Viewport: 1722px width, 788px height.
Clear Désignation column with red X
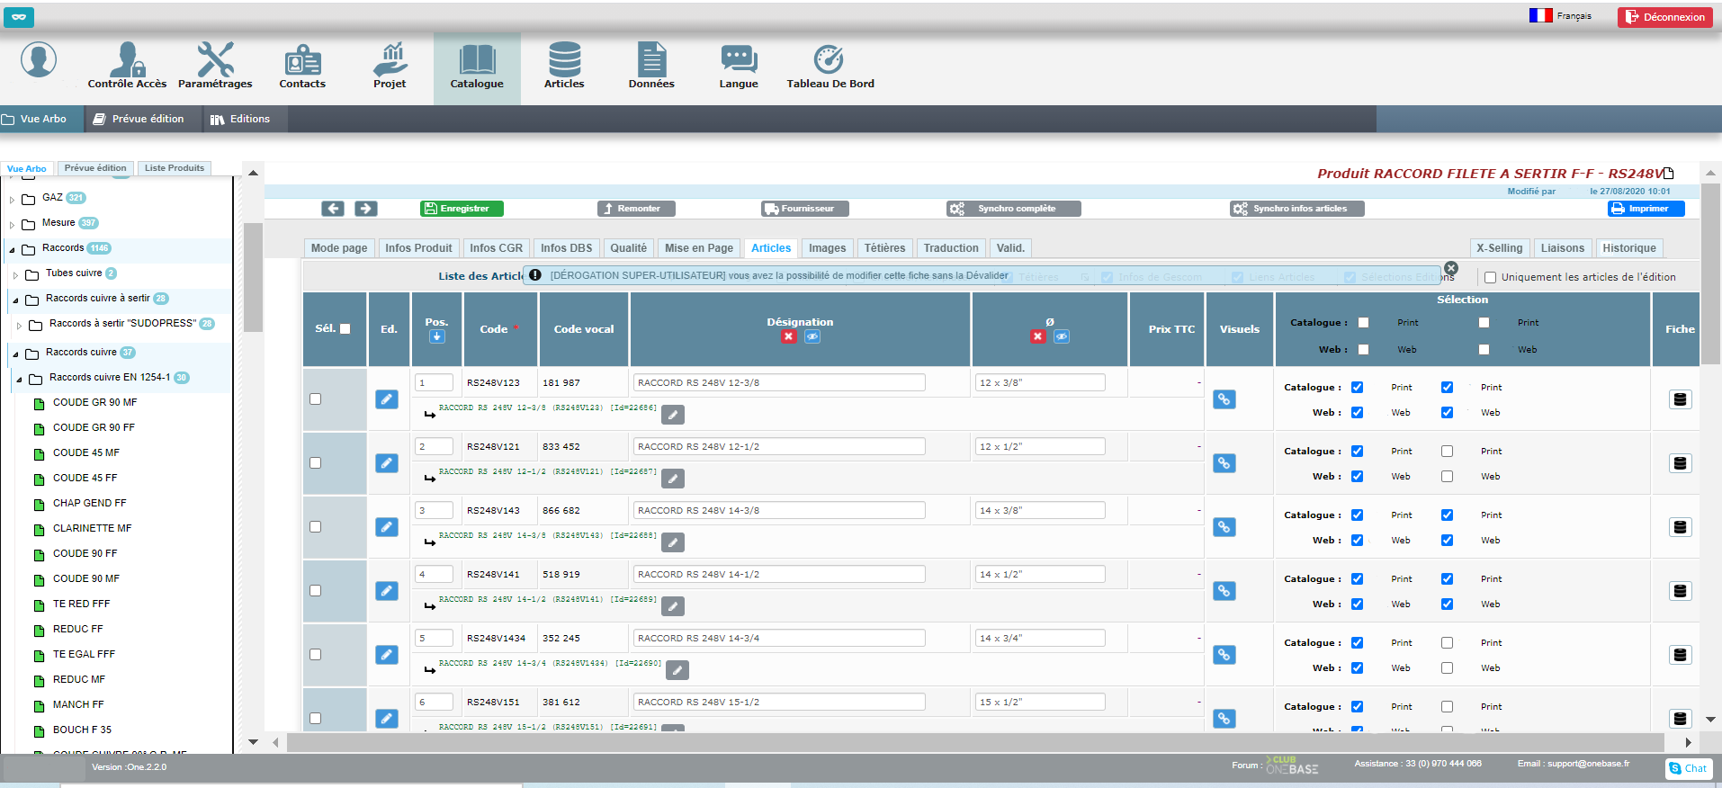(789, 336)
